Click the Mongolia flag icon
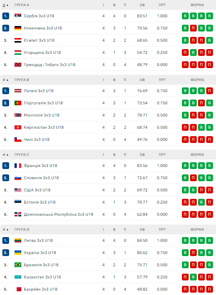Viewport: 216px width, 295px height. [x=18, y=115]
